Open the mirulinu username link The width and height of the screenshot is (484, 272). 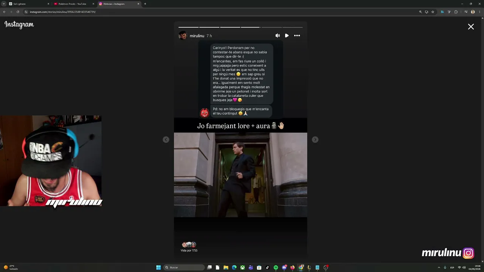click(x=197, y=36)
